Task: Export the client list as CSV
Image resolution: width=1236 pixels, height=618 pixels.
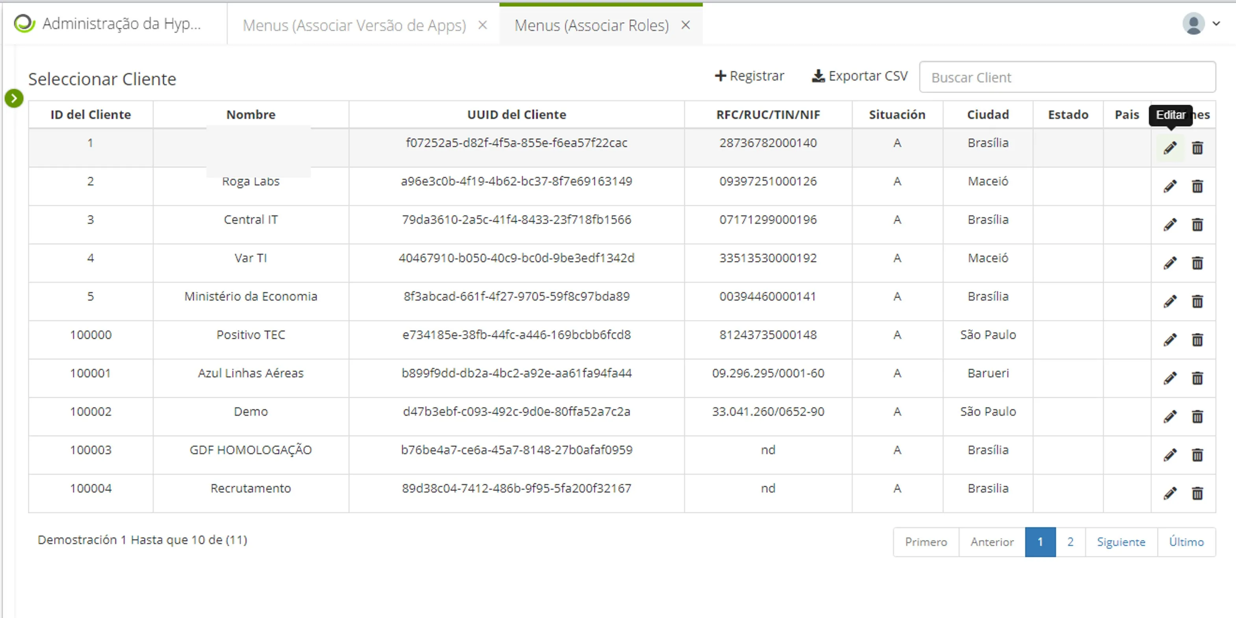Action: point(859,76)
